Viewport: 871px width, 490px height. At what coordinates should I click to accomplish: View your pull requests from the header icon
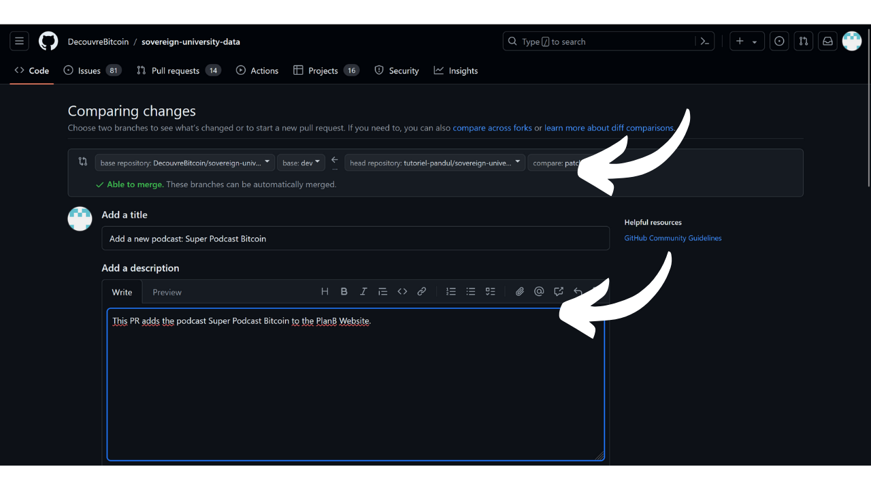coord(804,42)
